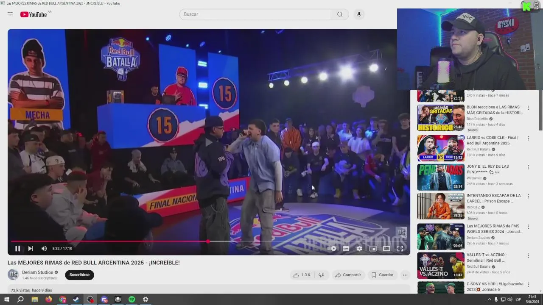
Task: Open Firefox from the taskbar
Action: click(x=49, y=299)
